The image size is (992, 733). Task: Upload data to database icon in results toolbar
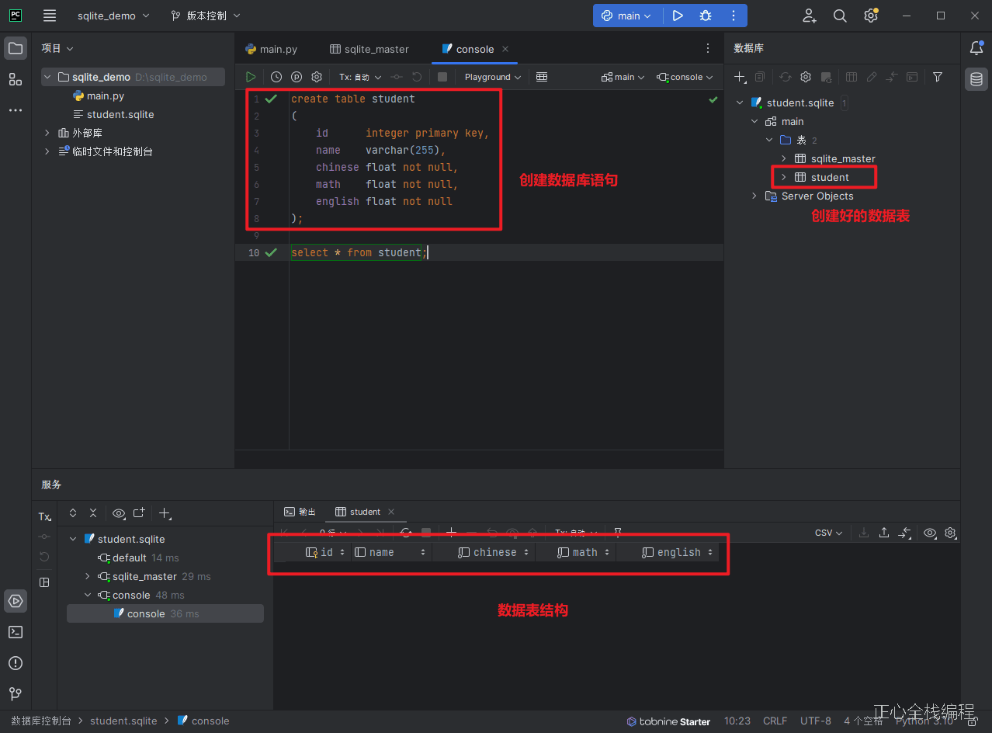884,533
